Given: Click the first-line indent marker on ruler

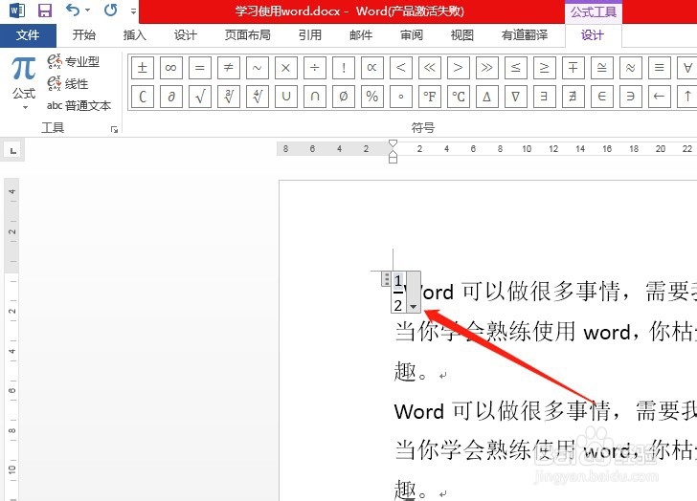Looking at the screenshot, I should click(393, 143).
